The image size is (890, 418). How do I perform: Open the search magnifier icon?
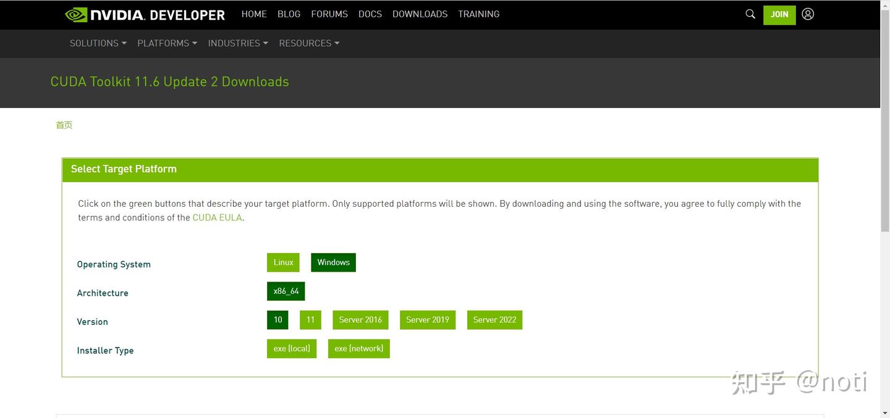[750, 14]
